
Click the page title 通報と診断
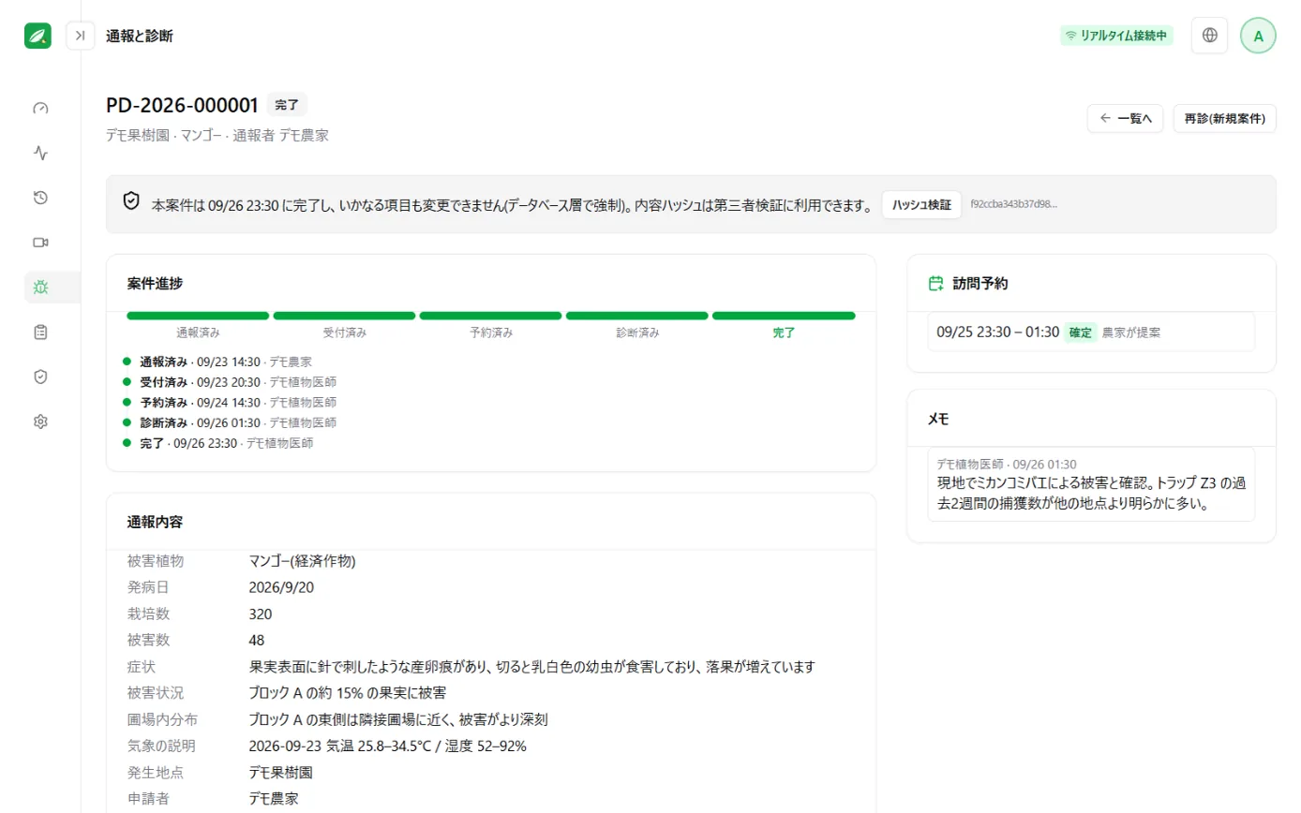pyautogui.click(x=140, y=36)
